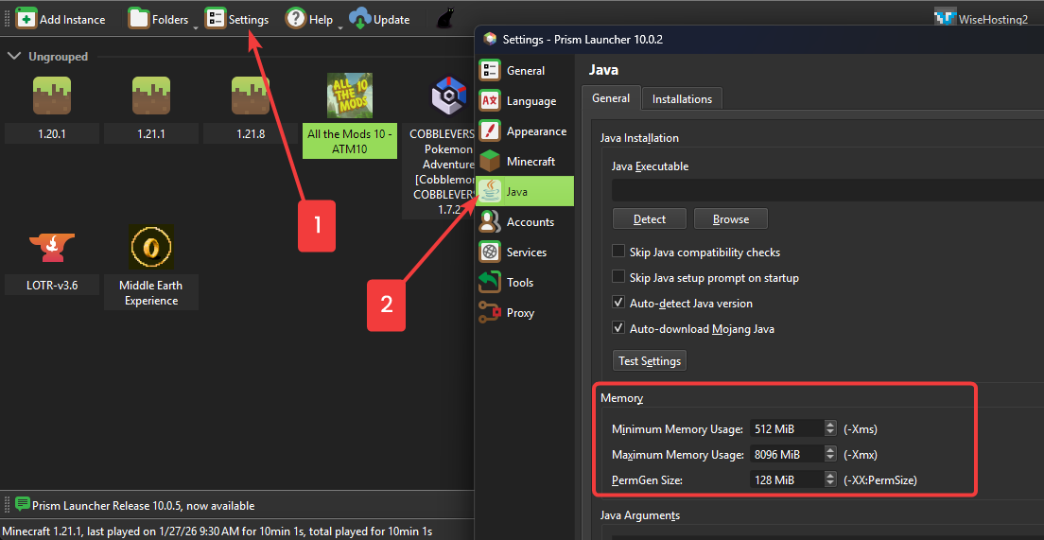Switch to the General tab in Java settings
Screen dimensions: 1044x540
coord(611,97)
